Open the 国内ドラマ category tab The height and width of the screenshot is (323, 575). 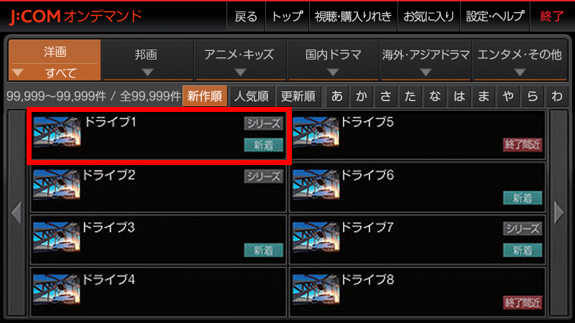[x=333, y=60]
